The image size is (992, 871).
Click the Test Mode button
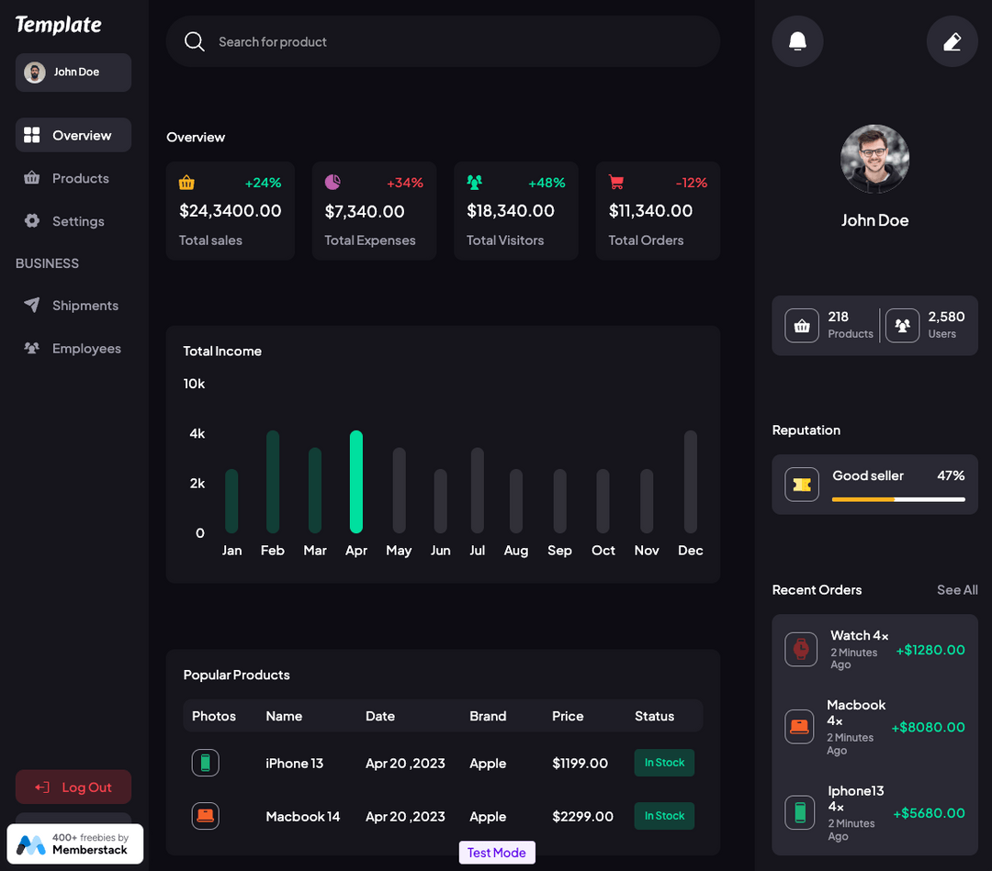tap(496, 852)
